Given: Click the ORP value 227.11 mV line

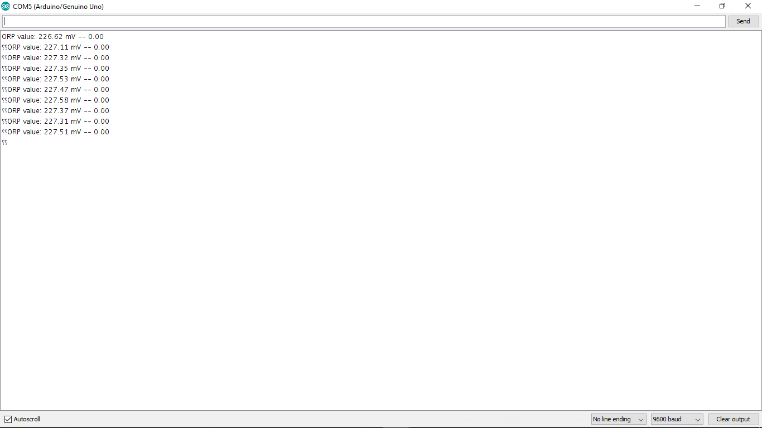Looking at the screenshot, I should pyautogui.click(x=55, y=47).
